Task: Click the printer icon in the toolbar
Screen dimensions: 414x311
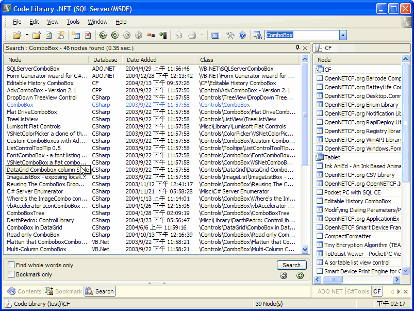Action: pyautogui.click(x=192, y=35)
